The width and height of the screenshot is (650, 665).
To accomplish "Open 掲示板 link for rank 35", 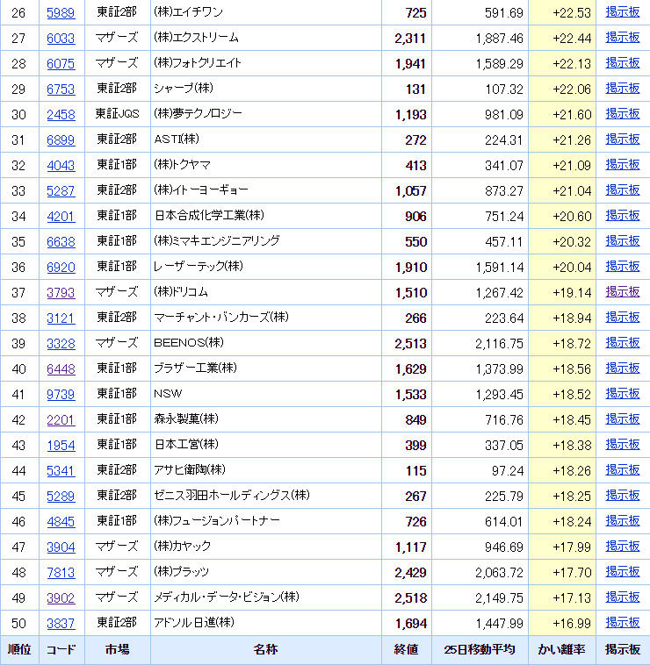I will point(623,241).
